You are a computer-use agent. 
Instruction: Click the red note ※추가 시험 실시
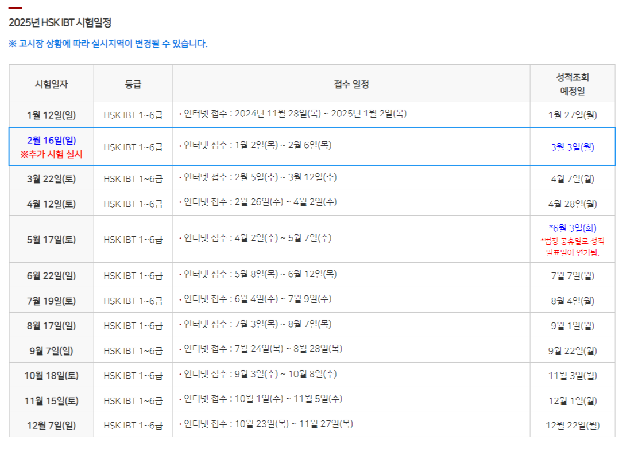52,154
